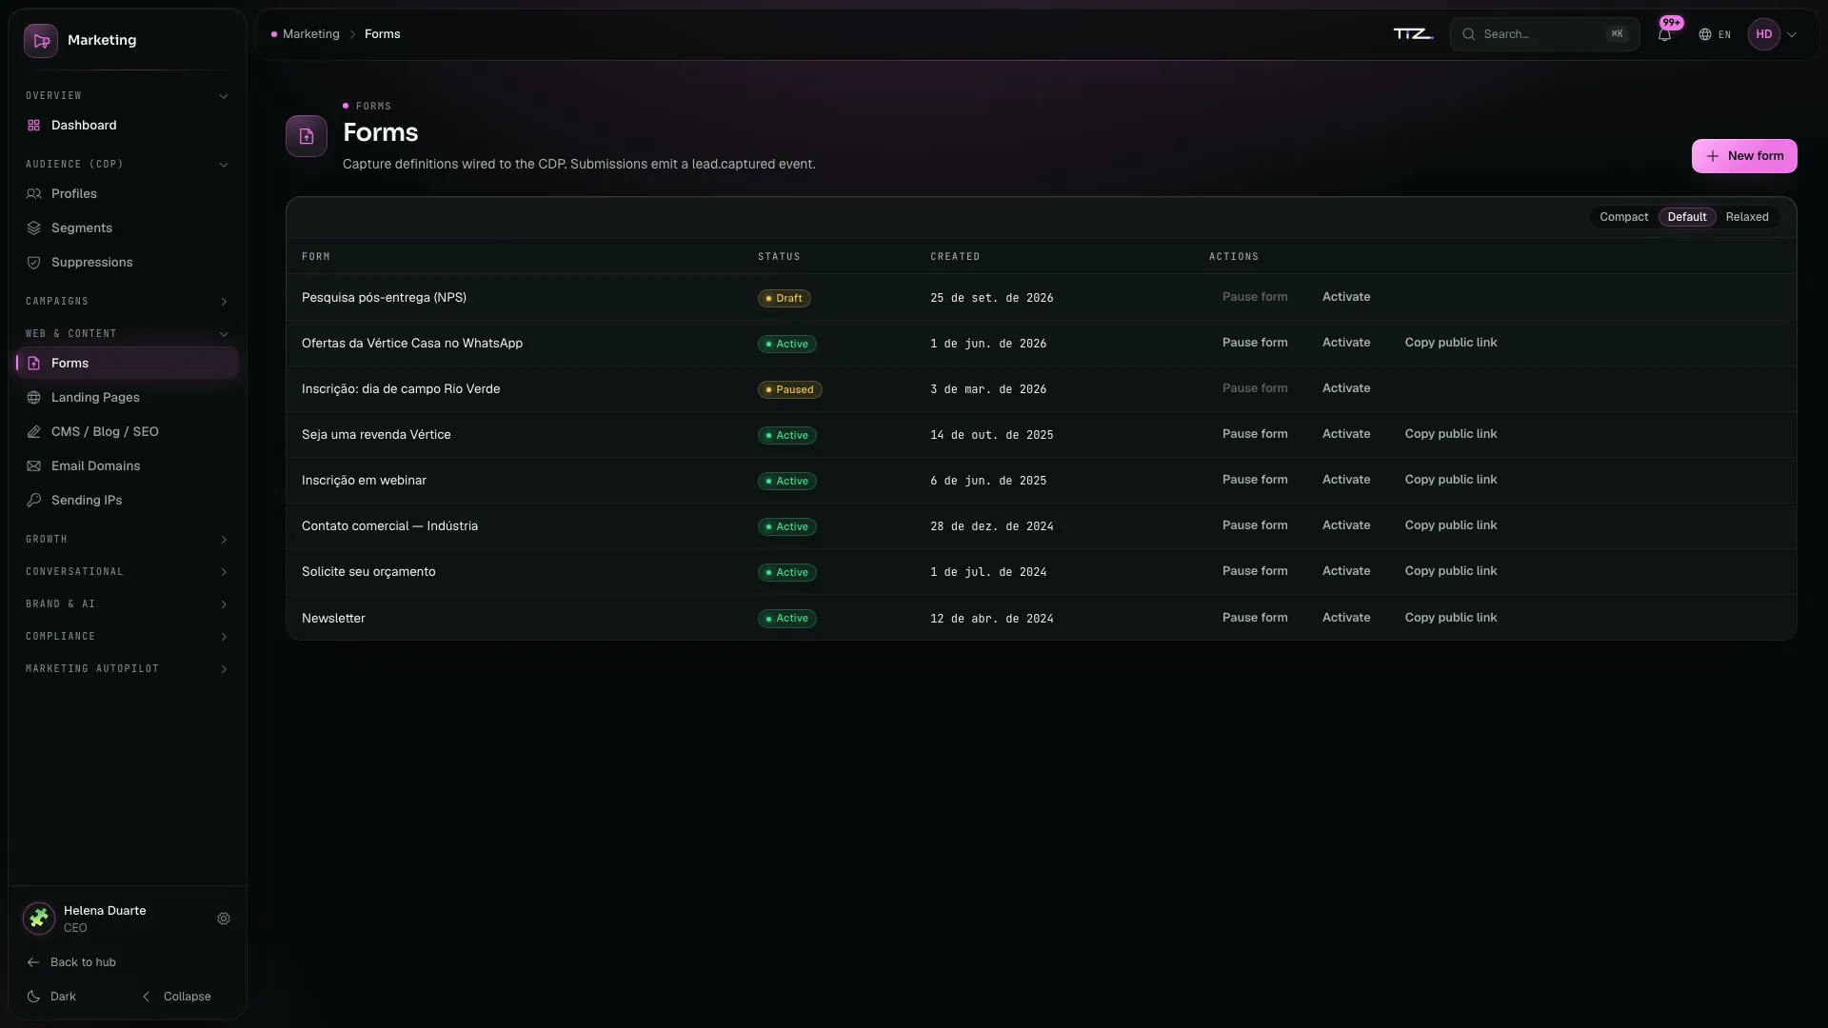Pause Contato comercial — Indústria form
This screenshot has width=1828, height=1028.
pyautogui.click(x=1255, y=525)
